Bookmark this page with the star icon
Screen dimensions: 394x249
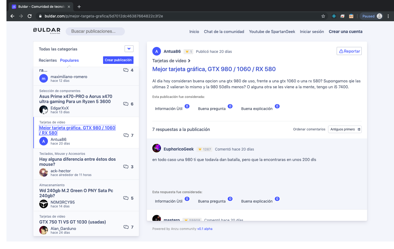click(323, 16)
